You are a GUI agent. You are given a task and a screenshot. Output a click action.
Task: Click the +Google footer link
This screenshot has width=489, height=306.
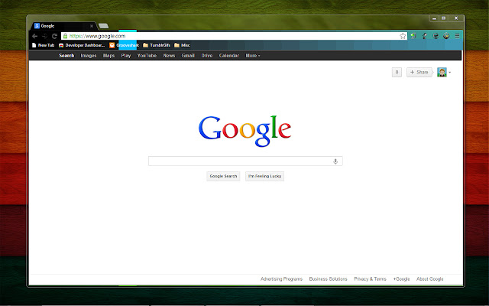[x=401, y=278]
